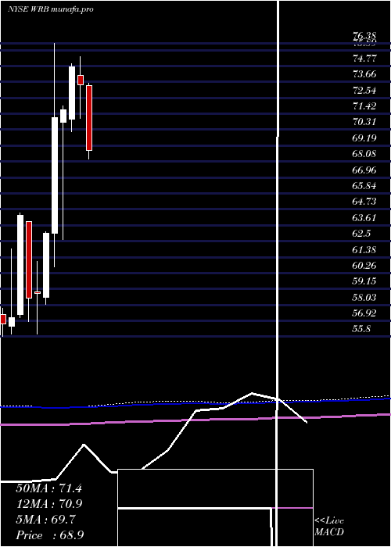Click the 66.96 price axis label
The image size is (391, 547).
[364, 170]
